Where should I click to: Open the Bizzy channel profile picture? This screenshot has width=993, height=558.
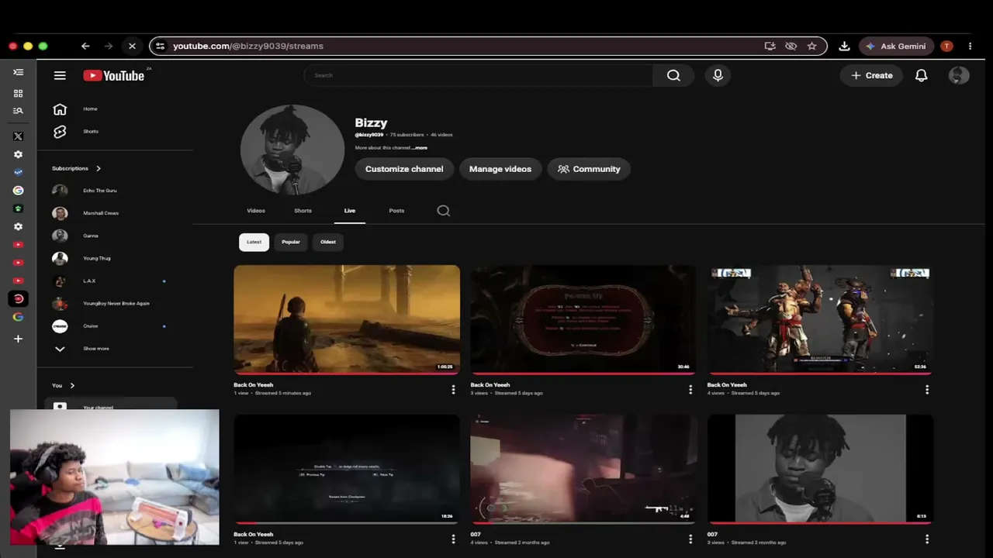292,150
